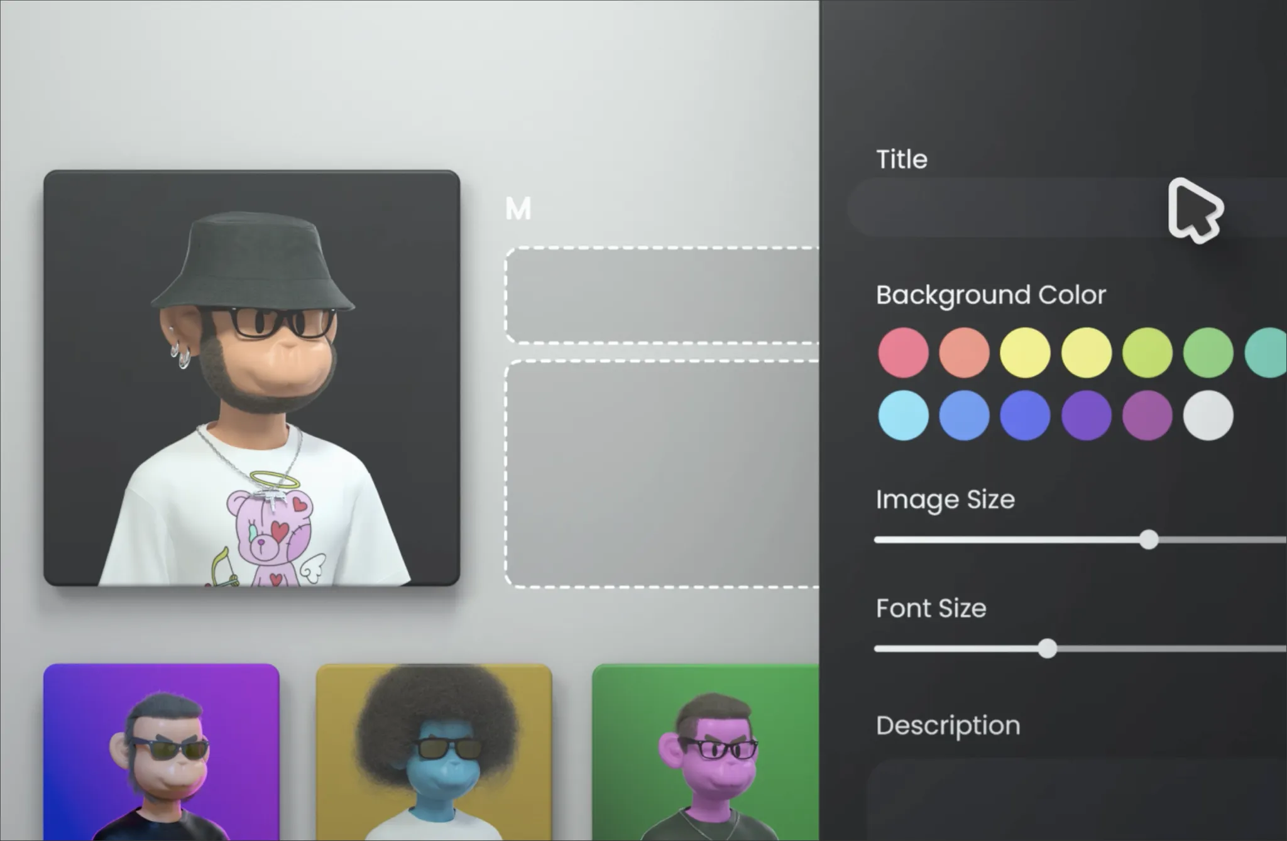Select the magenta violet color swatch
This screenshot has height=841, width=1287.
point(1147,415)
